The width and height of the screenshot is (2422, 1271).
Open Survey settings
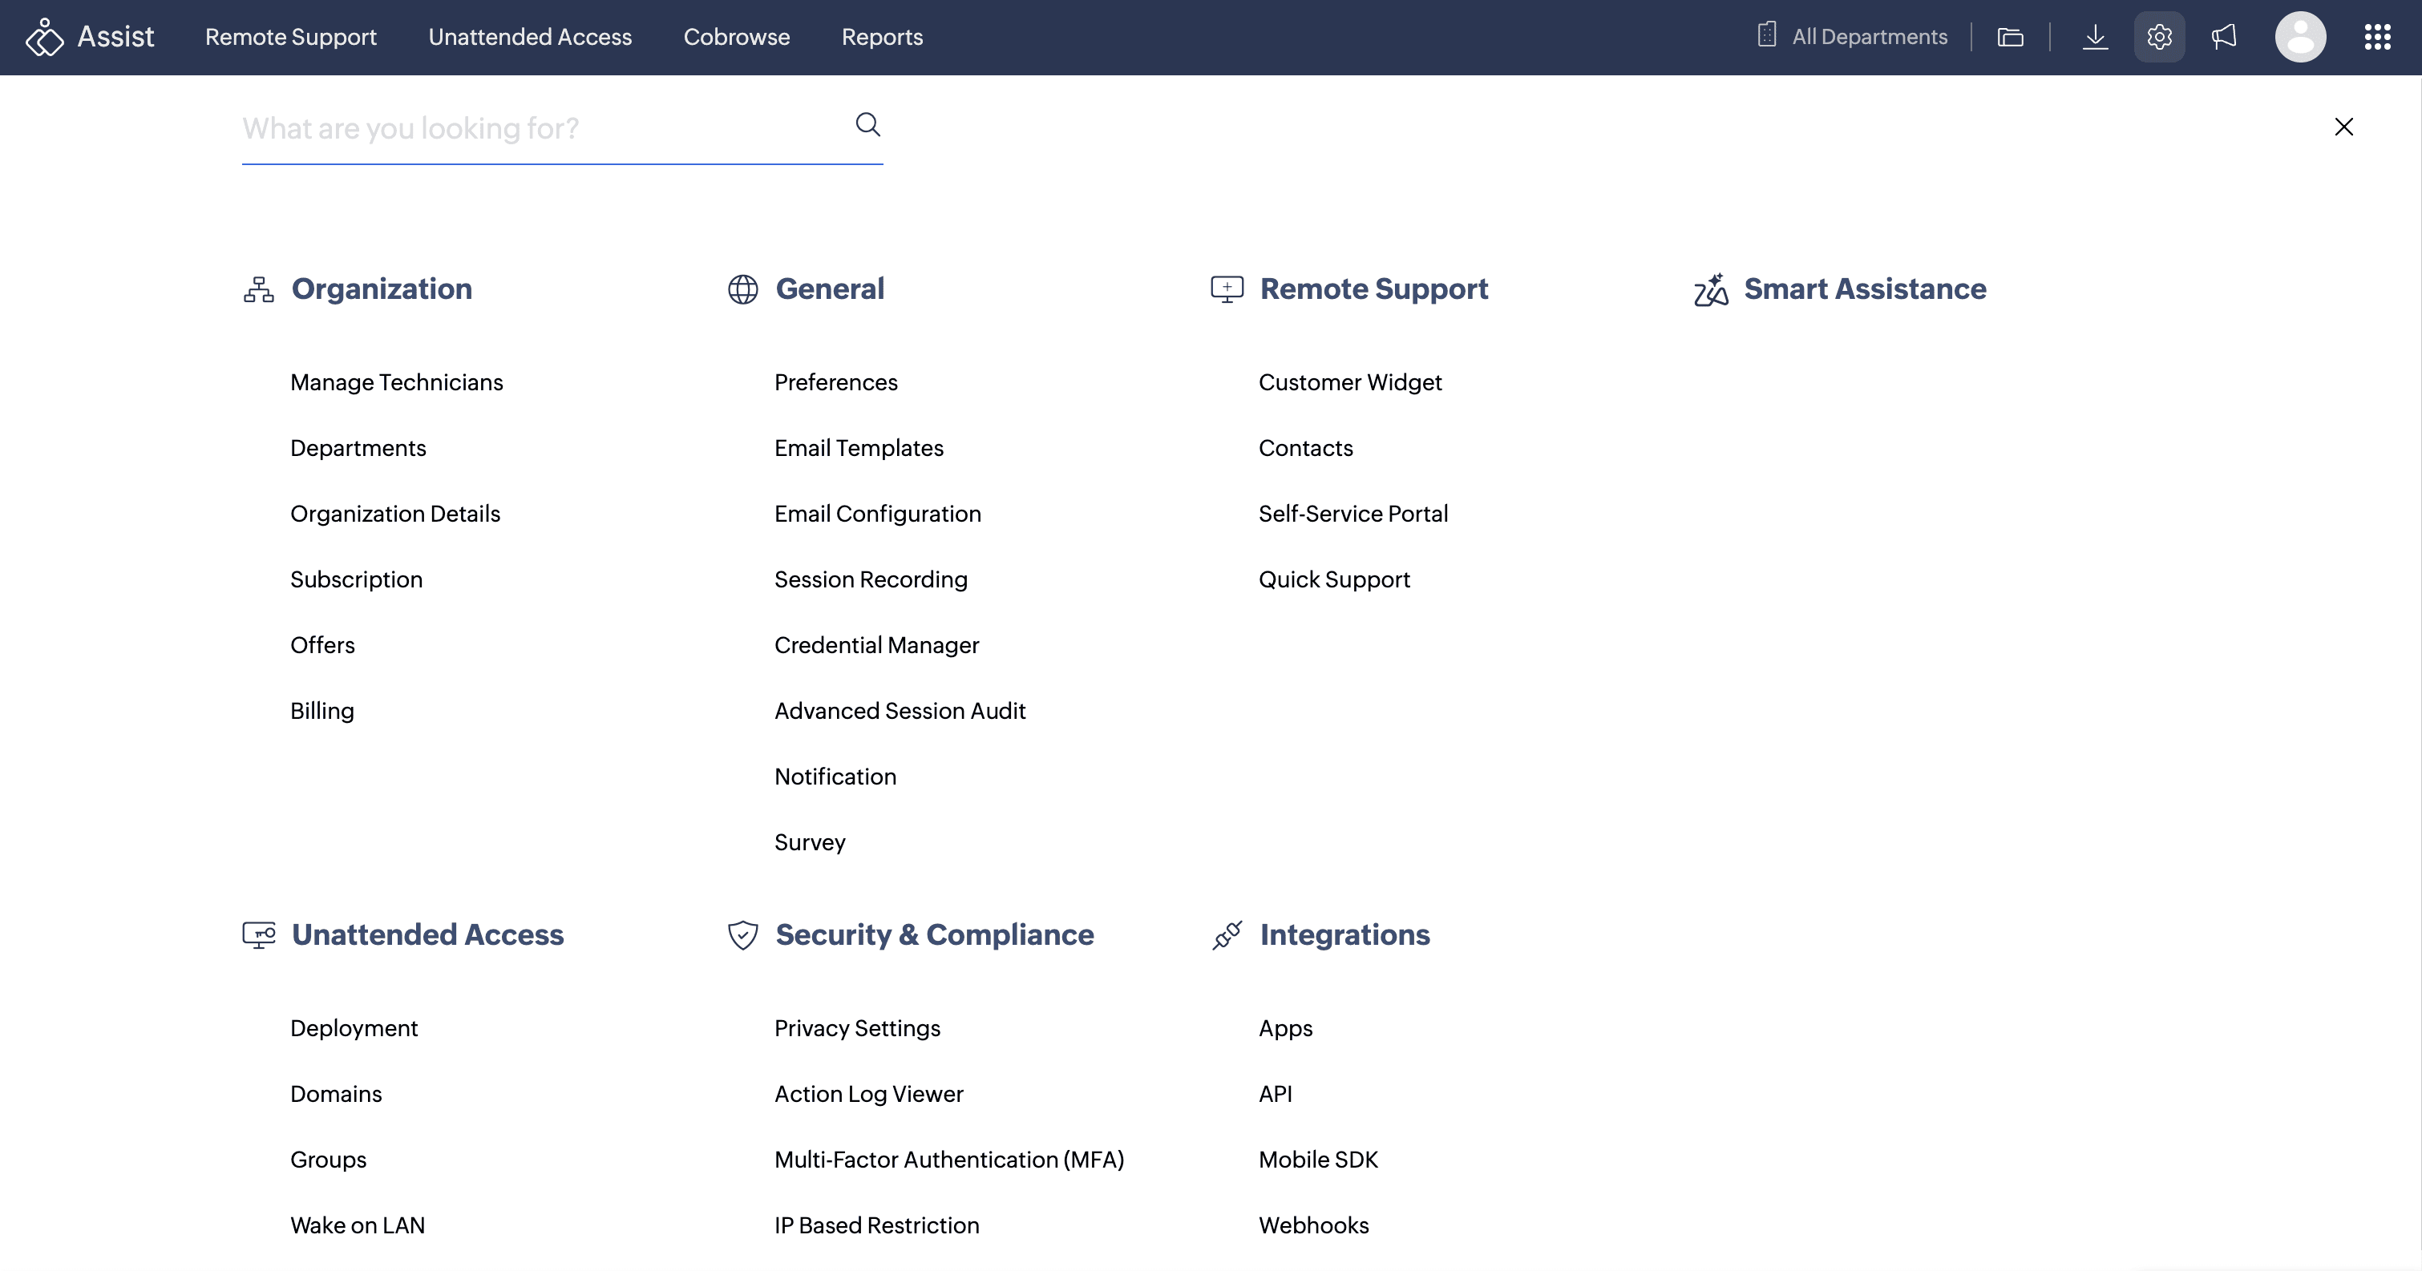[x=811, y=843]
